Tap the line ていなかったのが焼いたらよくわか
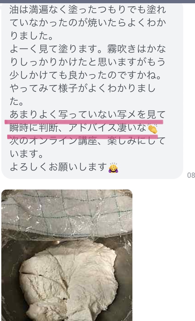This screenshot has height=321, width=195. pyautogui.click(x=88, y=23)
